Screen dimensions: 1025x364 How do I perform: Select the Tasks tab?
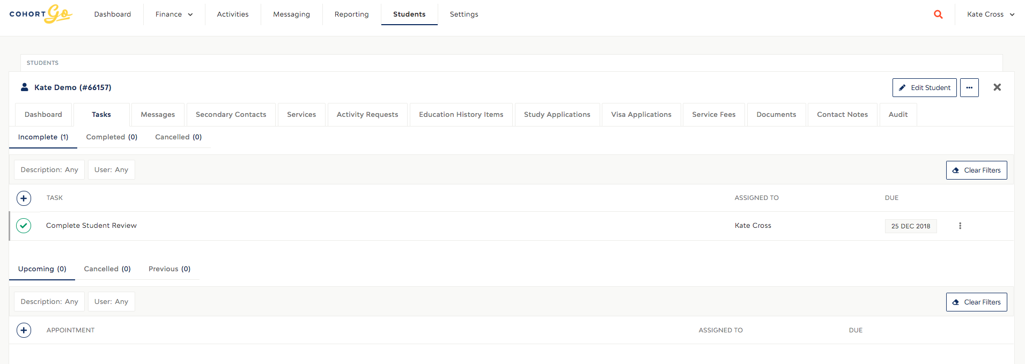101,115
